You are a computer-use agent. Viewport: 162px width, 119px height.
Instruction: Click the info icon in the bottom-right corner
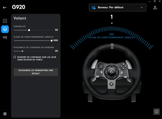click(156, 111)
